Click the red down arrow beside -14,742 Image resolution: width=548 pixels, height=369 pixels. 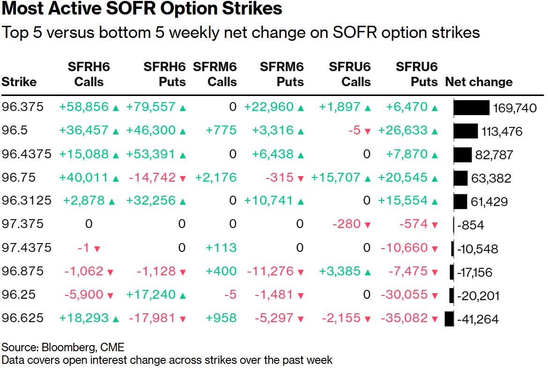pos(183,178)
